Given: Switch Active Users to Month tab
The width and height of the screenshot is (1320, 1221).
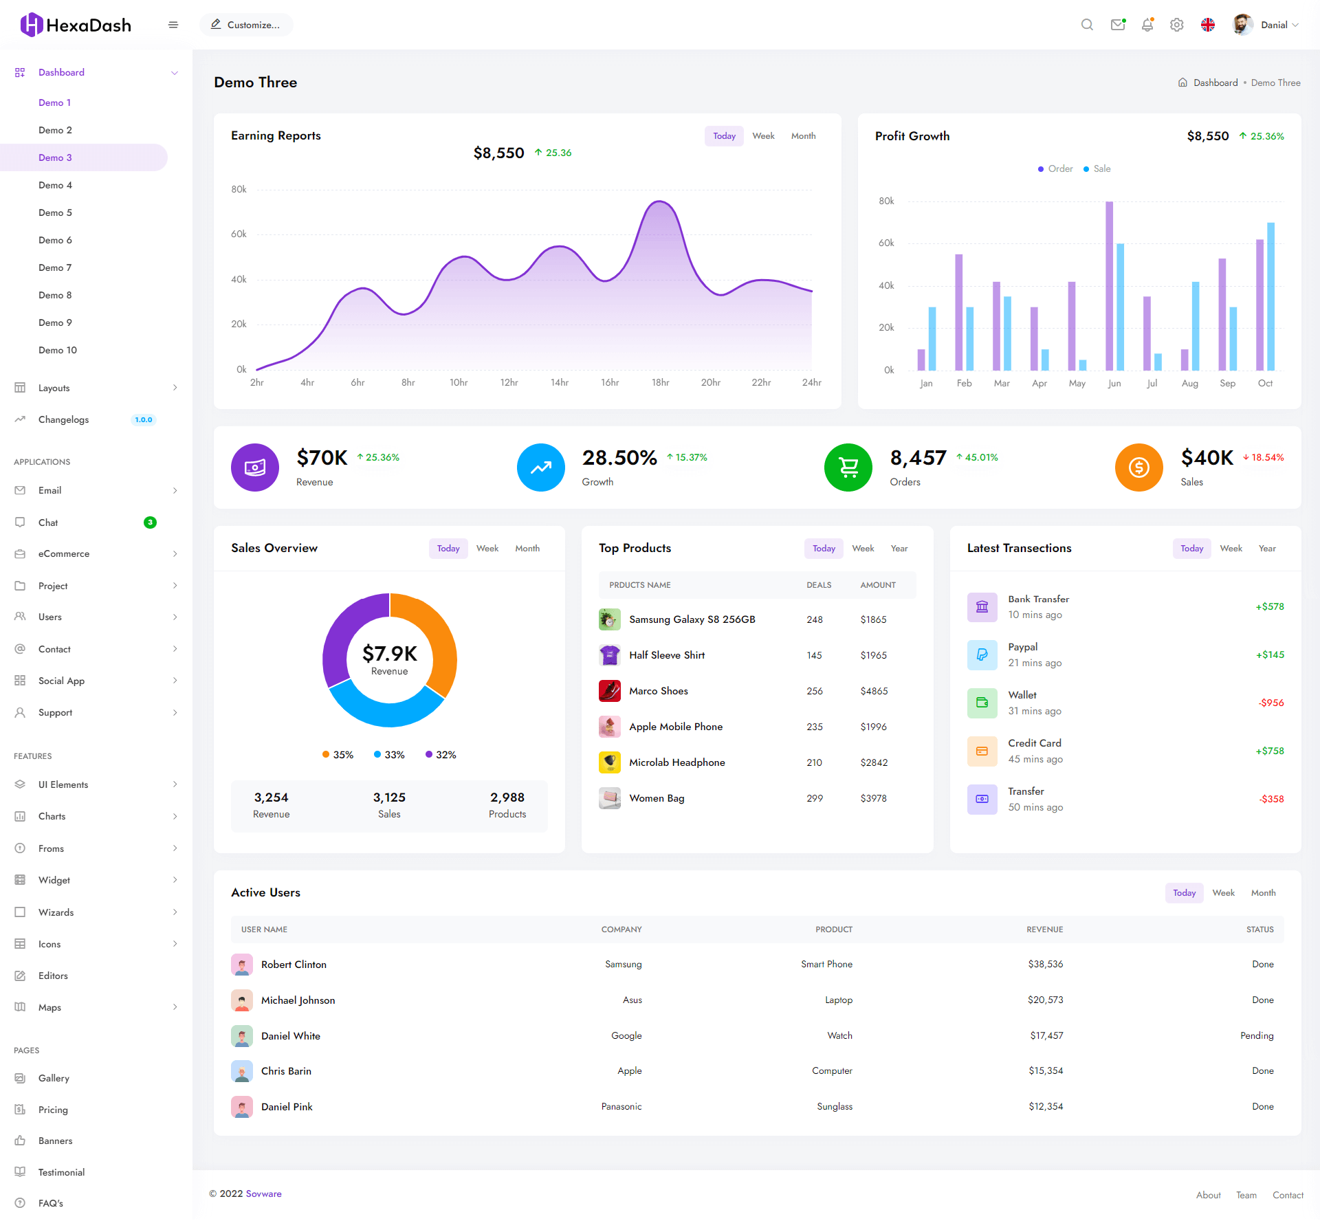Looking at the screenshot, I should [1263, 893].
